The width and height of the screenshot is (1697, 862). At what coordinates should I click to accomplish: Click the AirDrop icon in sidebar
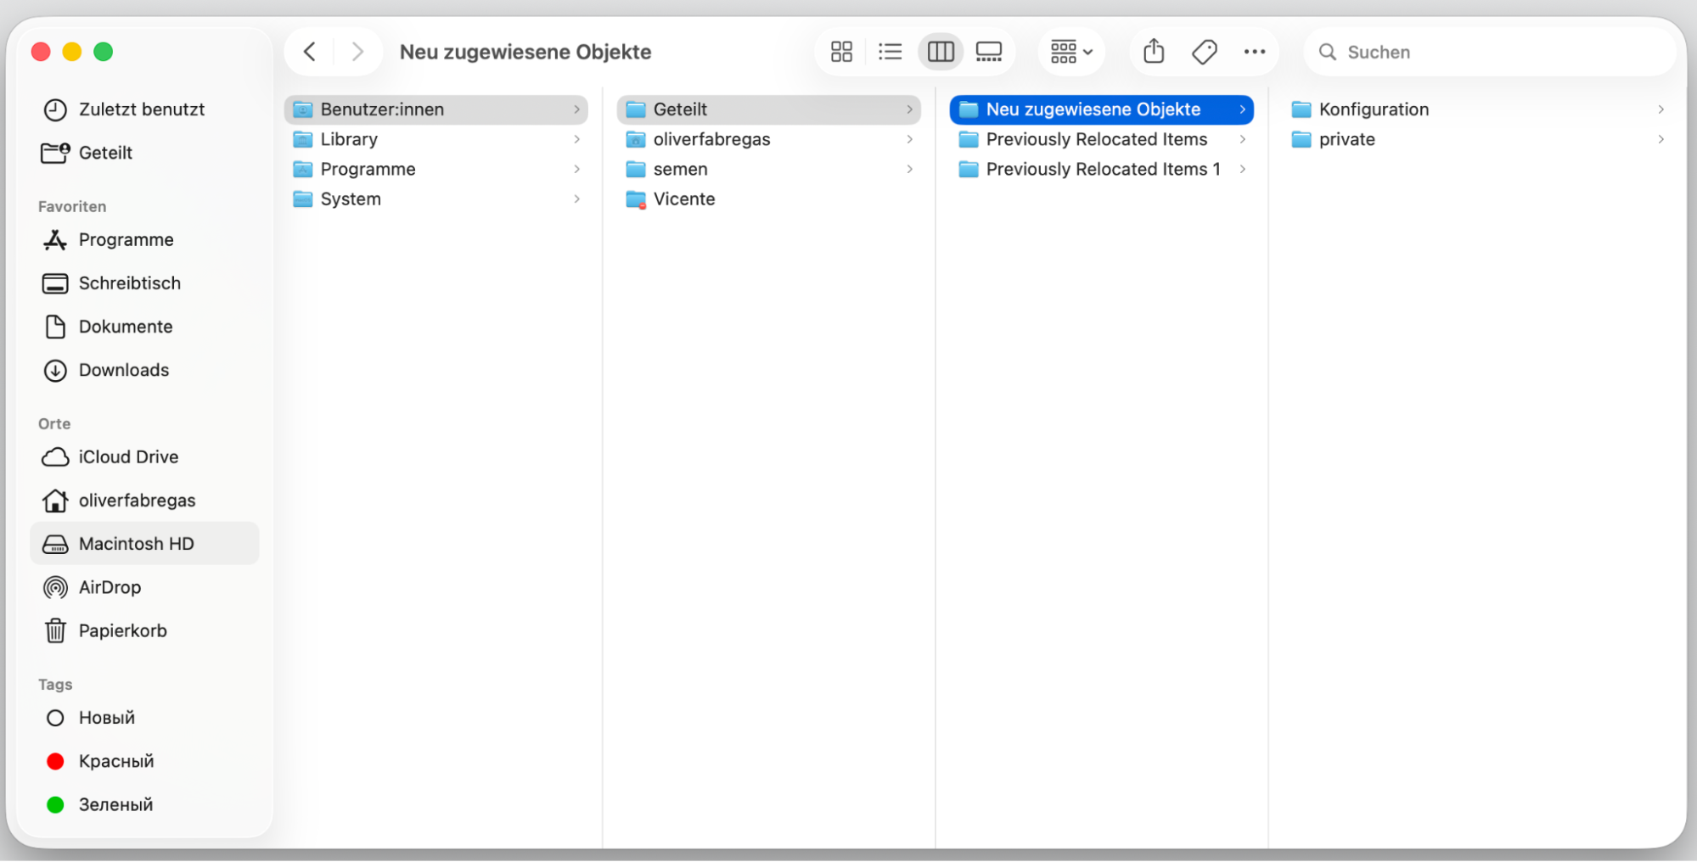(x=55, y=587)
